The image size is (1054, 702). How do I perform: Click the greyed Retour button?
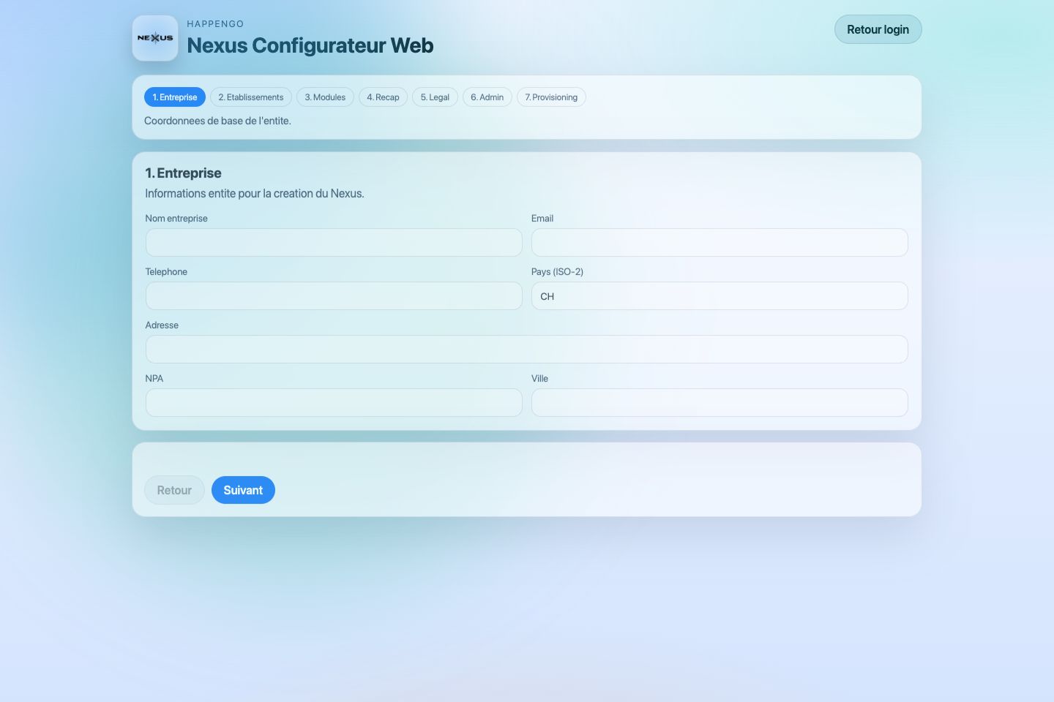[x=174, y=490]
